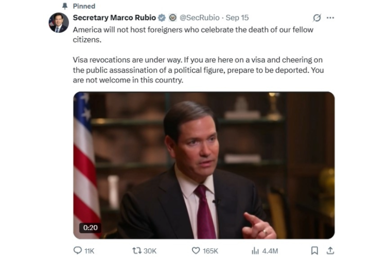Viewport: 386px width, 257px height.
Task: Click the blue verified checkmark badge
Action: [x=162, y=18]
